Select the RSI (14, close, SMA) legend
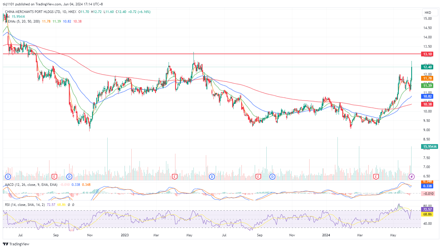This screenshot has width=442, height=249. pyautogui.click(x=25, y=205)
